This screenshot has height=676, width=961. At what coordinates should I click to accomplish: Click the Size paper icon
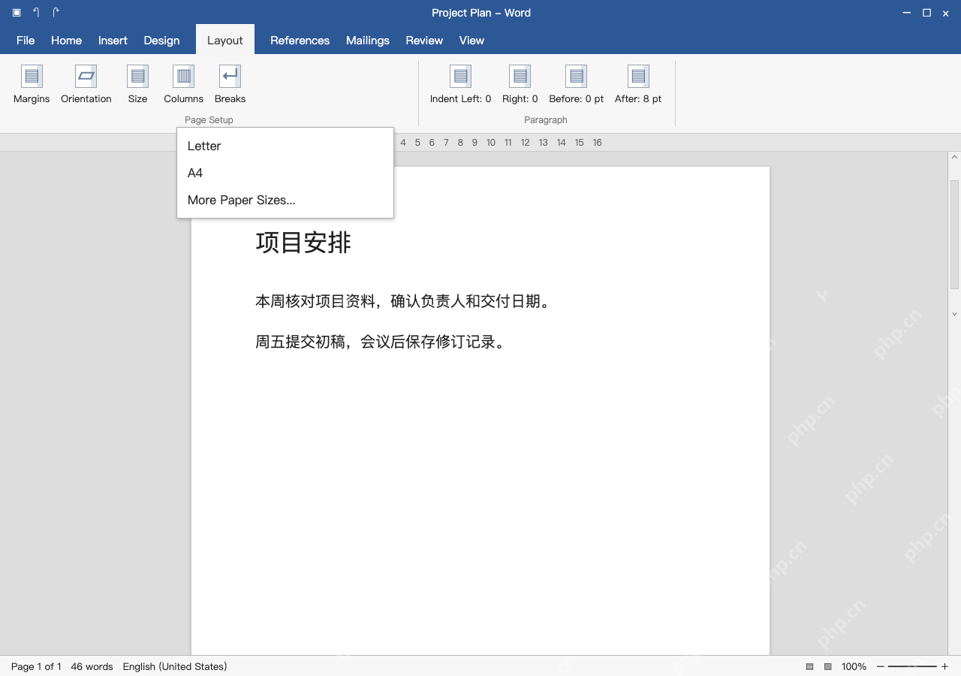tap(138, 77)
